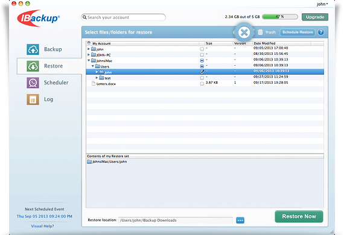
Task: Click the My Account icon in tree header
Action: (x=89, y=43)
